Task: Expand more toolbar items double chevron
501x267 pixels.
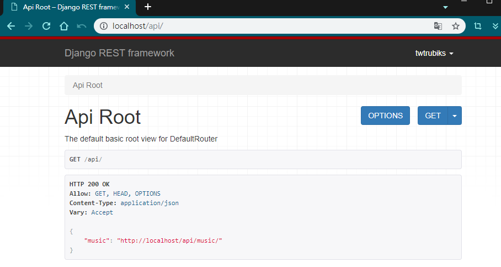Action: tap(495, 26)
